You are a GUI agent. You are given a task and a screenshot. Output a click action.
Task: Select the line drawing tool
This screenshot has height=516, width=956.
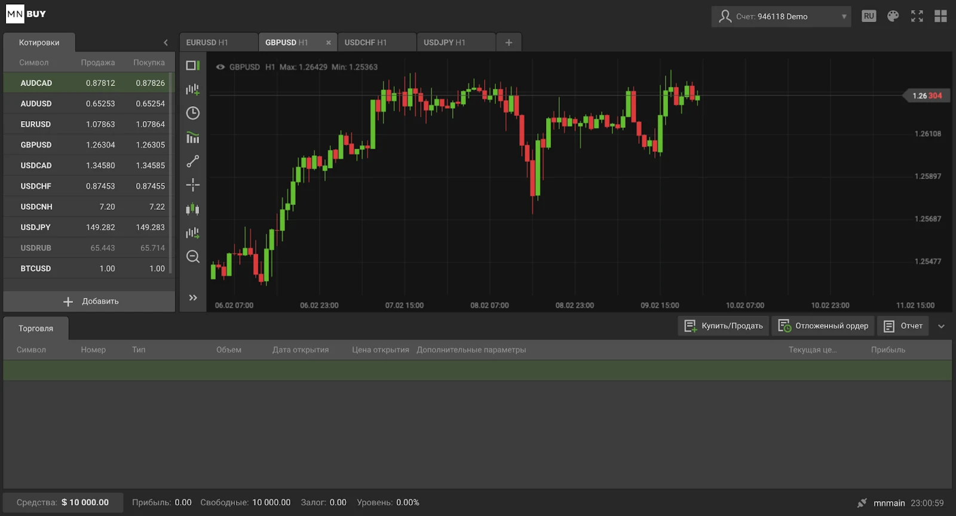pyautogui.click(x=192, y=161)
